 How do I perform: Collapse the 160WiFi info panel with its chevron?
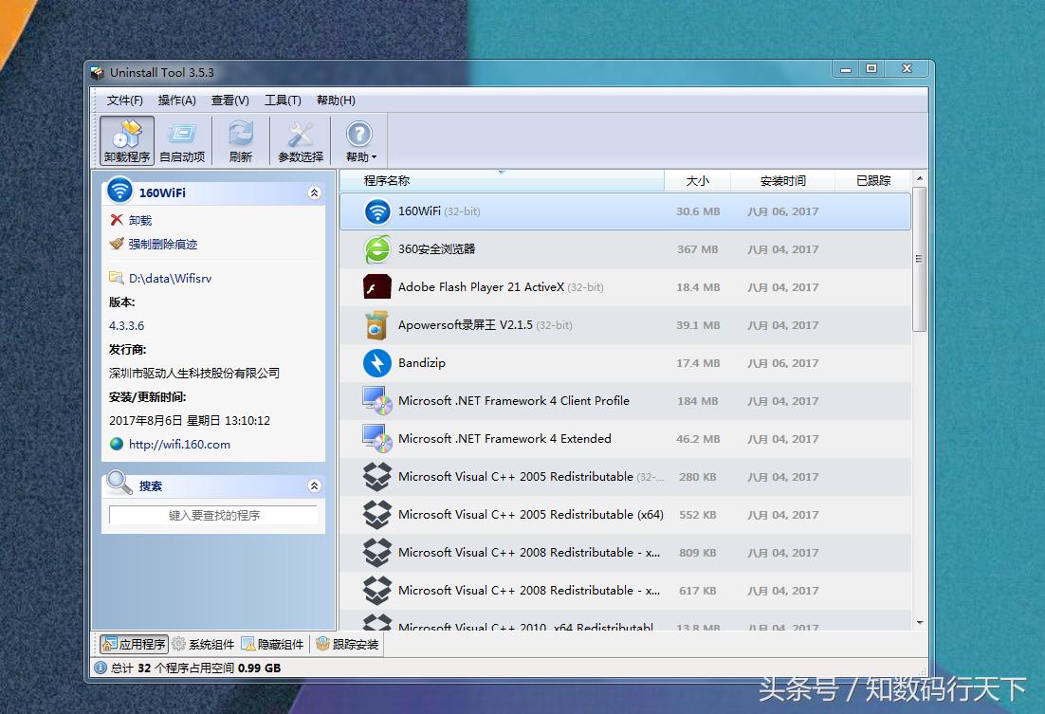coord(314,192)
